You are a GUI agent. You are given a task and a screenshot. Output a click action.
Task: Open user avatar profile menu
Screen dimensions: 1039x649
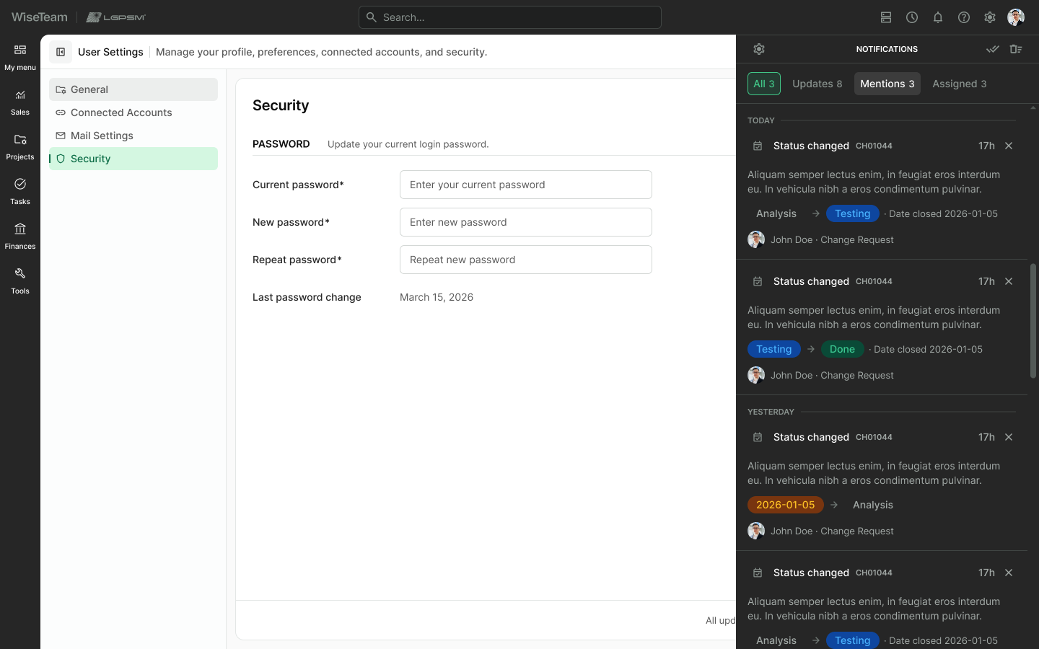[x=1016, y=17]
